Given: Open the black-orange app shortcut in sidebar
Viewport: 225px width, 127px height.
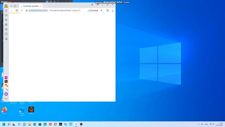Looking at the screenshot, I should click(x=6, y=81).
